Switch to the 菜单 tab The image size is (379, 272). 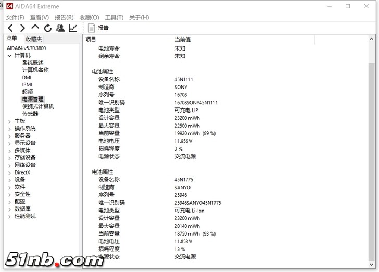11,39
